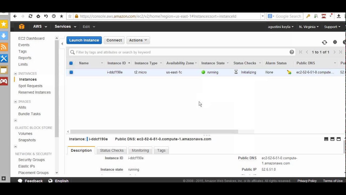Select the Description tab
Screen dimensions: 346x195
pos(81,150)
